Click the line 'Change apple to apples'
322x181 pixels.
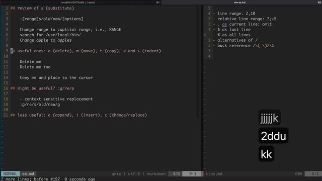pyautogui.click(x=46, y=40)
